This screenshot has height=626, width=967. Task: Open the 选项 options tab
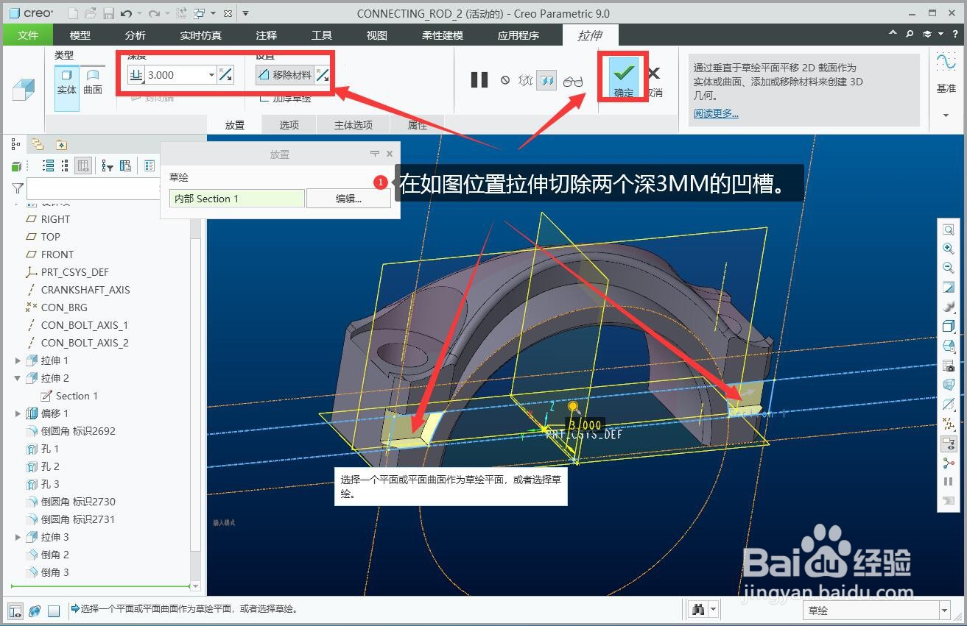[x=289, y=125]
